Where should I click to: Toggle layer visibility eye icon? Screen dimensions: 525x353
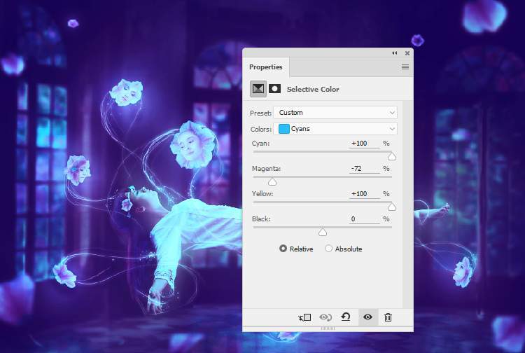[x=367, y=317]
